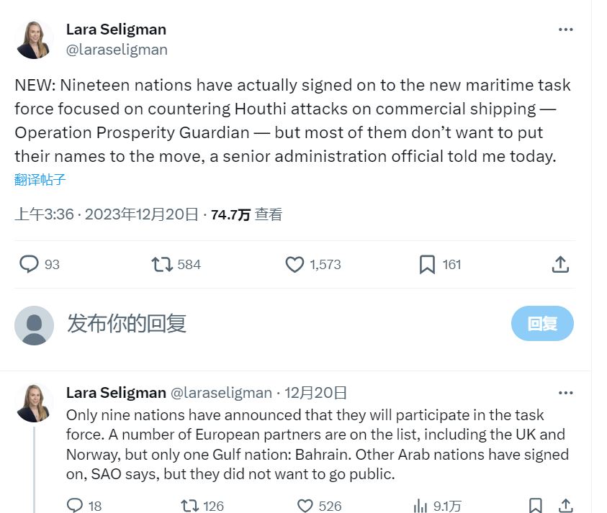Reply to the main tweet via comment icon
The height and width of the screenshot is (513, 607).
pos(29,265)
